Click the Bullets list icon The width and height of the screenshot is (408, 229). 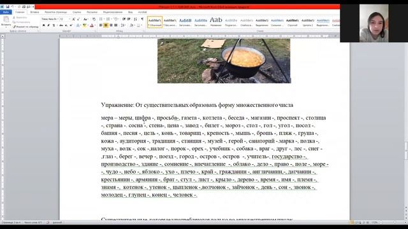101,19
